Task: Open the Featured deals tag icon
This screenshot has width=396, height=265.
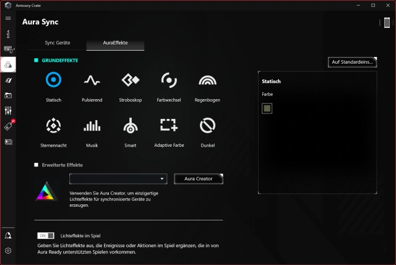Action: click(9, 126)
